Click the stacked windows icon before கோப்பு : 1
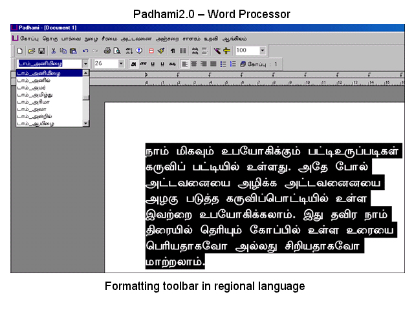 click(243, 64)
